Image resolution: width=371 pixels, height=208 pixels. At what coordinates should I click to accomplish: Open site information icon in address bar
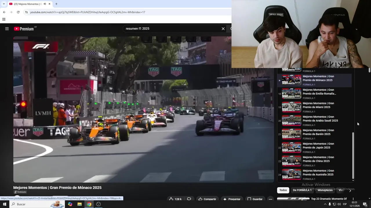pyautogui.click(x=26, y=12)
